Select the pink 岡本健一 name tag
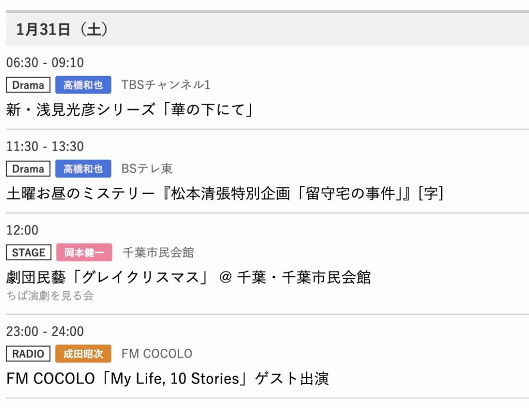The width and height of the screenshot is (529, 408). pos(84,253)
